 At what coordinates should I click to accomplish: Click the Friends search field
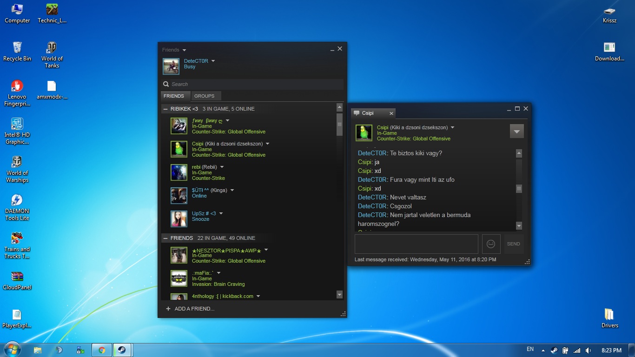click(253, 84)
